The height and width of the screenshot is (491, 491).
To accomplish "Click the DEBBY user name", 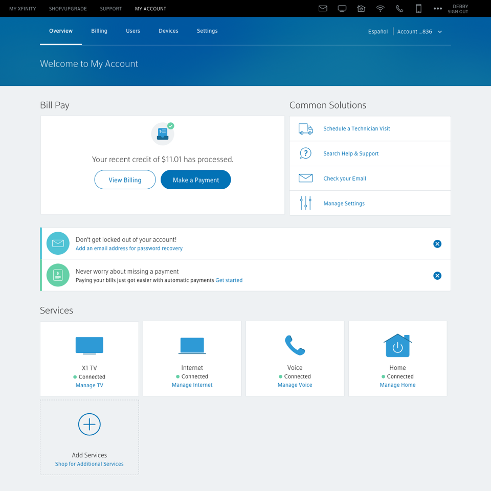I will click(x=460, y=6).
